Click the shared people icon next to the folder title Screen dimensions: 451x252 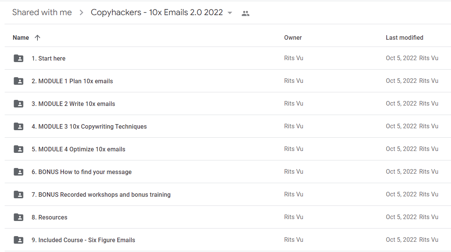[245, 13]
